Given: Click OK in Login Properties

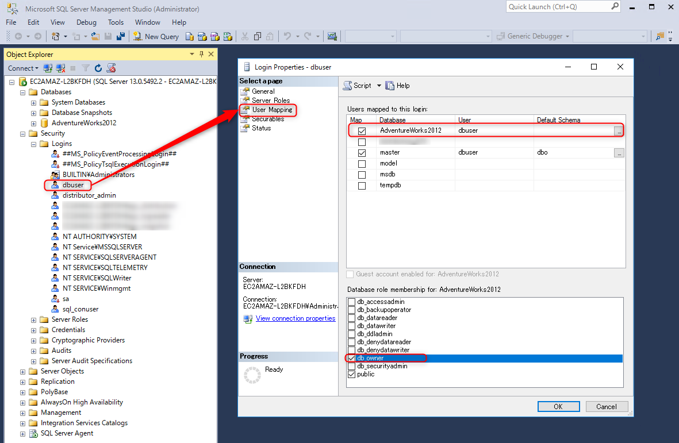Looking at the screenshot, I should point(558,407).
